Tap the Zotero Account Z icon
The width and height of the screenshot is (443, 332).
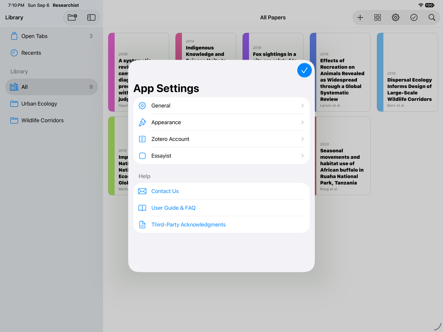(142, 139)
